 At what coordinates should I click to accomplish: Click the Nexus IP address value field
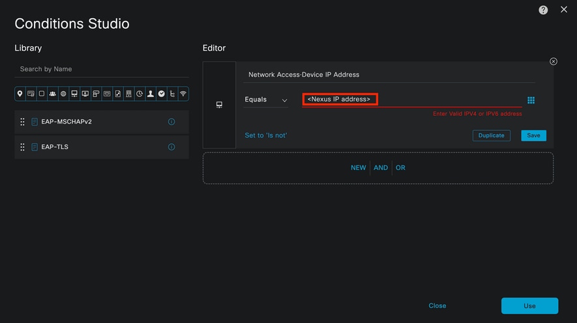click(412, 99)
